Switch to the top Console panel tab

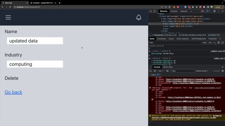coord(174,11)
